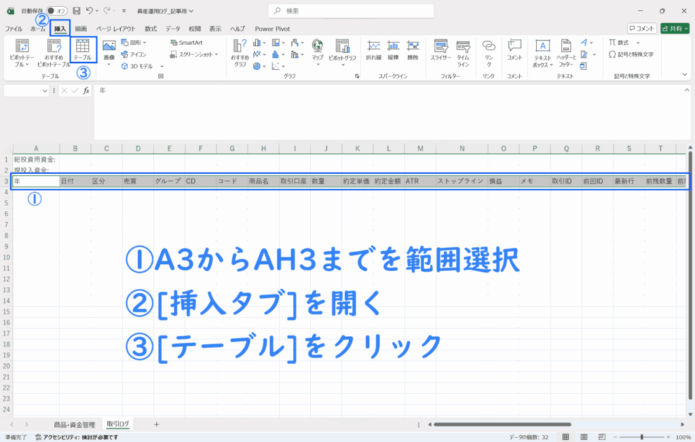This screenshot has height=442, width=695.
Task: Click the コメント button at top right
Action: pyautogui.click(x=641, y=29)
